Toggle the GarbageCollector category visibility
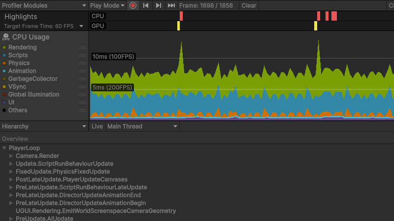Viewport: 394px width, 221px height. coord(4,79)
